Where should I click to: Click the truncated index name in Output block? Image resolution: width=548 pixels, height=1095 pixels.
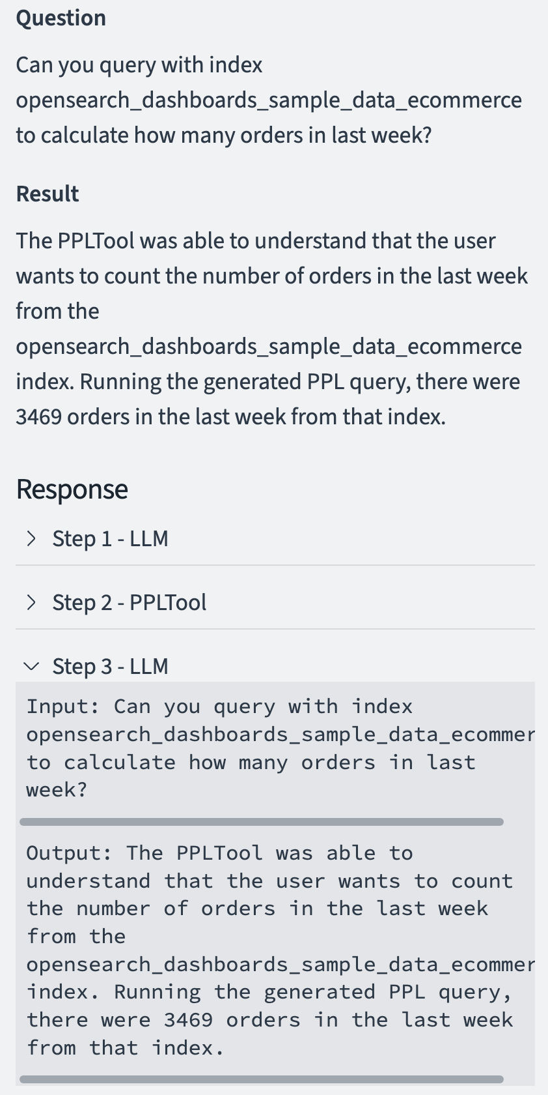(x=281, y=965)
